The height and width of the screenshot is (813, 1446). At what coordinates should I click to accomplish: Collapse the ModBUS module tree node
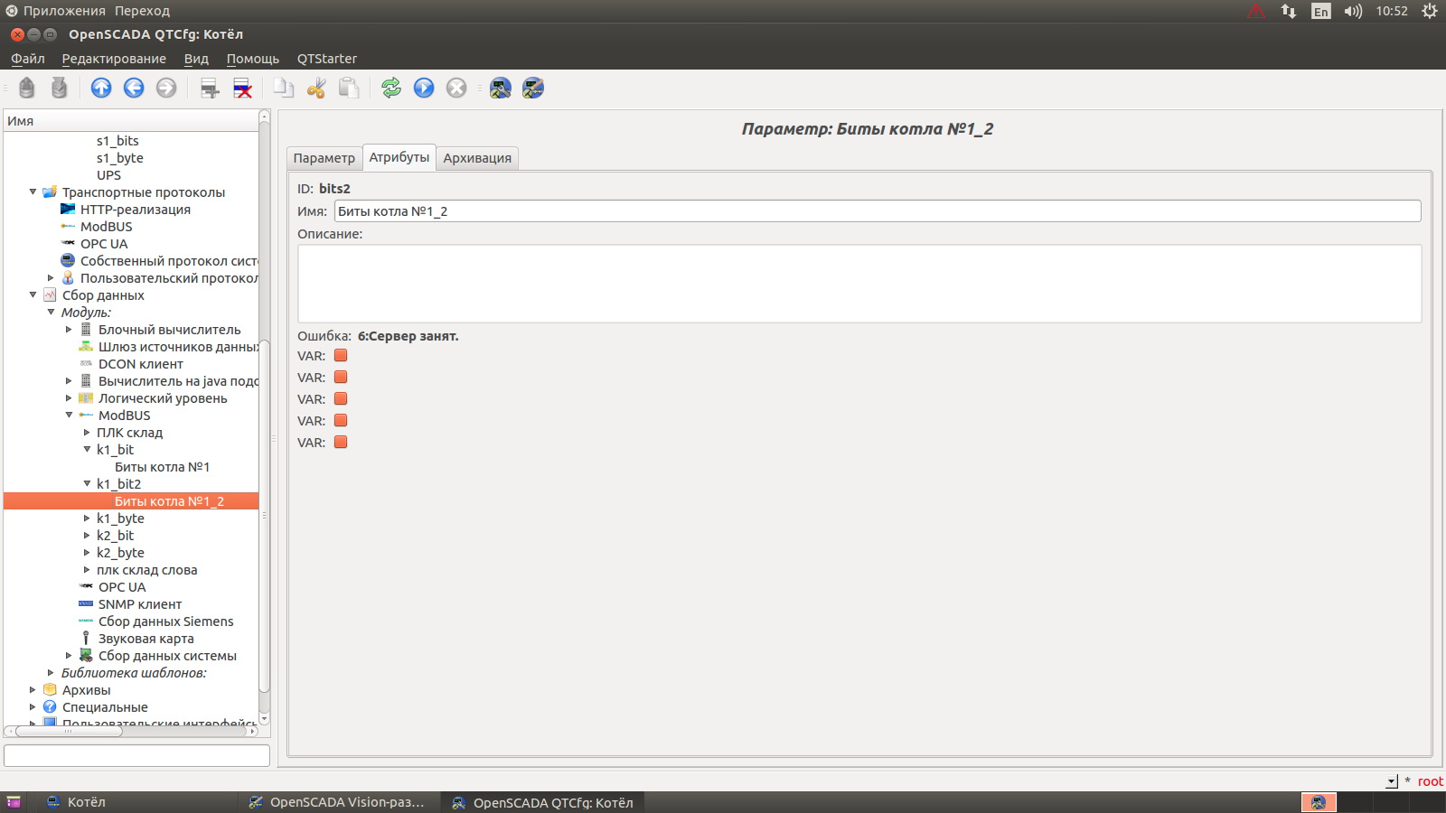(x=69, y=416)
